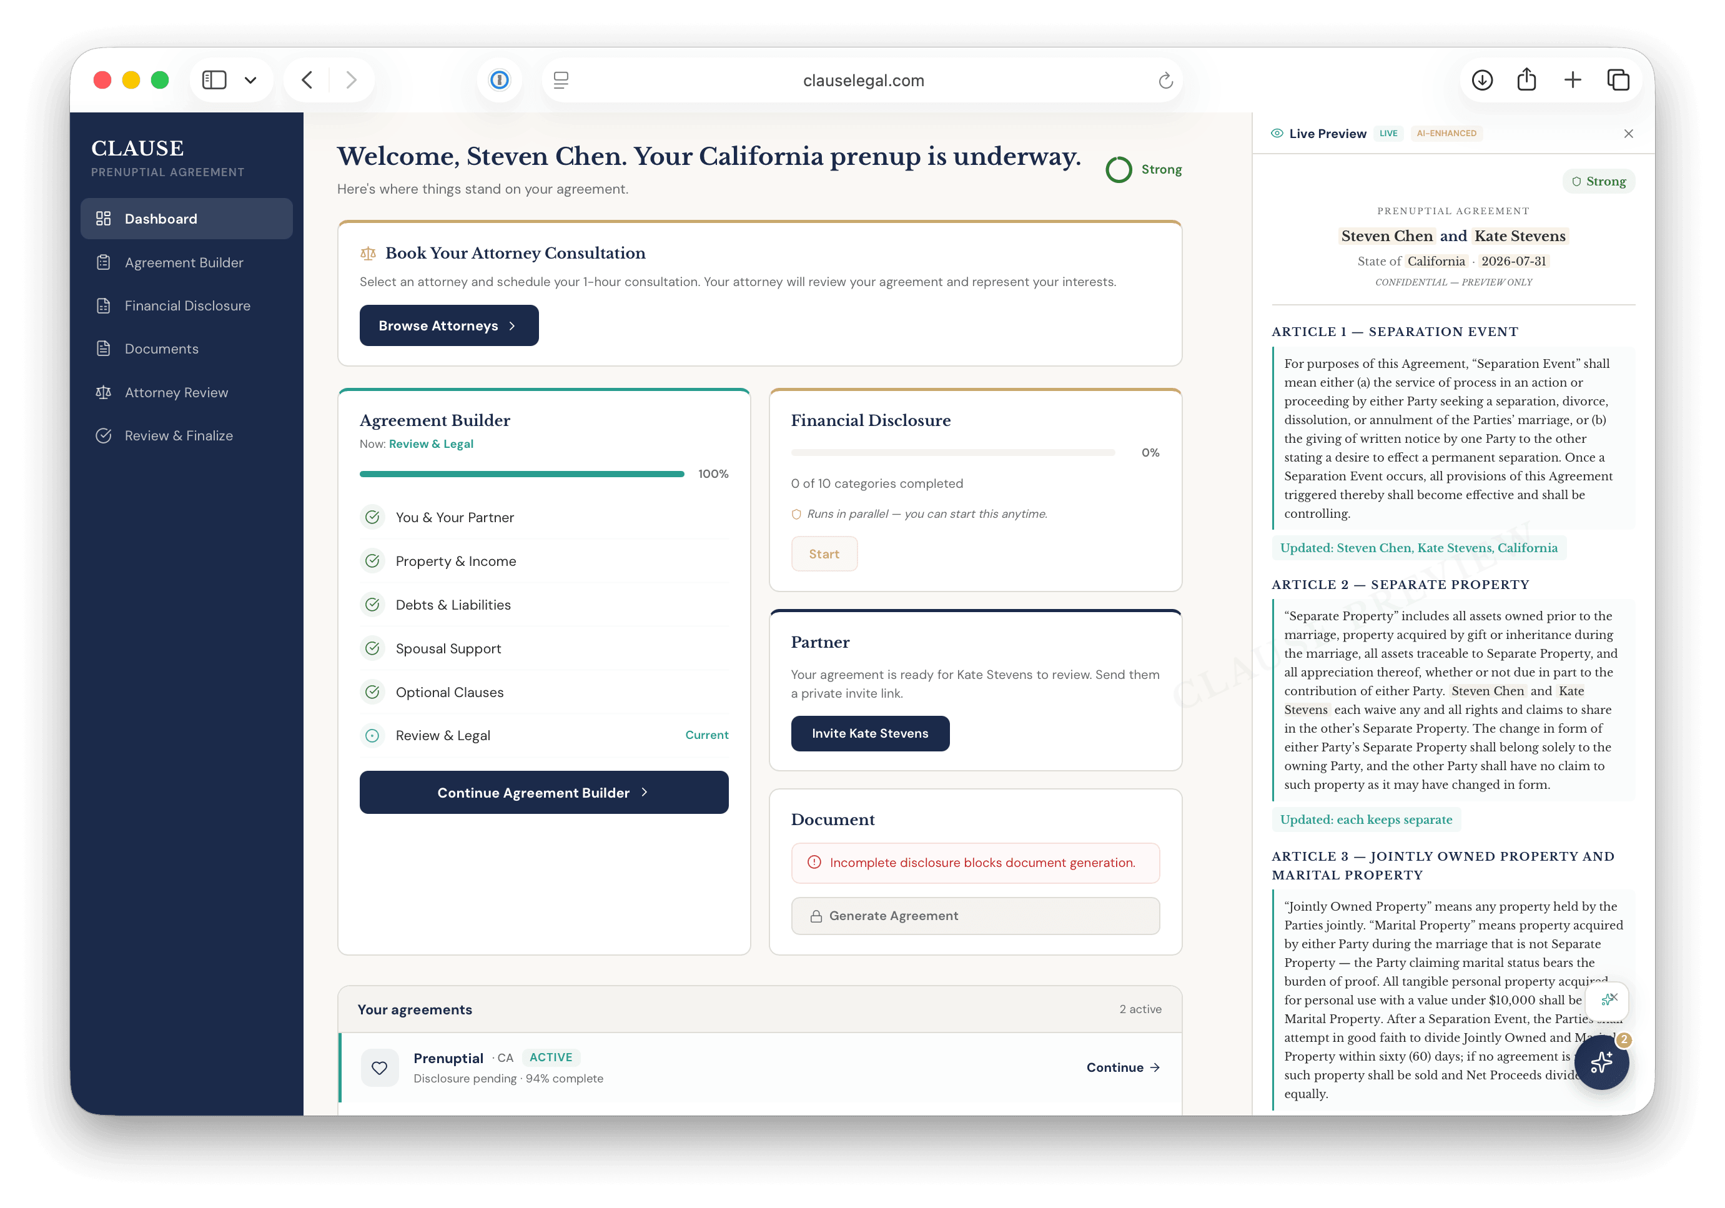Open a new tab with the plus icon
This screenshot has height=1208, width=1725.
point(1573,79)
